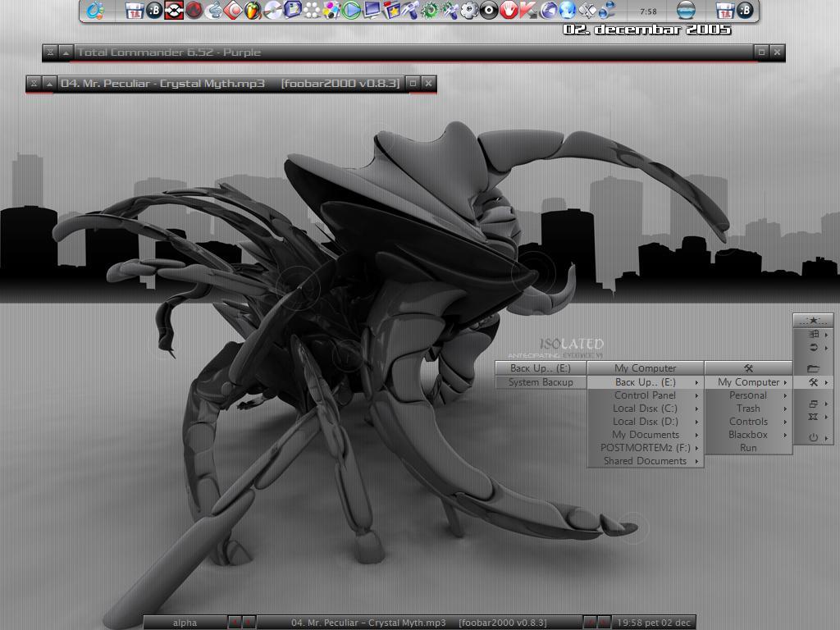This screenshot has height=630, width=840.
Task: Open the purple globe dock icon
Action: click(x=548, y=10)
